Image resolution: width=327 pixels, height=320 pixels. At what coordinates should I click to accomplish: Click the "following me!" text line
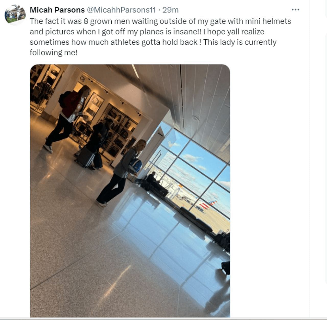tap(53, 52)
